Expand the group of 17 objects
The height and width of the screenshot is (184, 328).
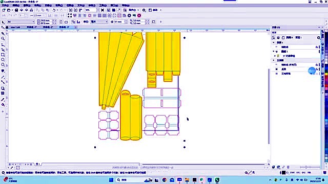click(275, 56)
